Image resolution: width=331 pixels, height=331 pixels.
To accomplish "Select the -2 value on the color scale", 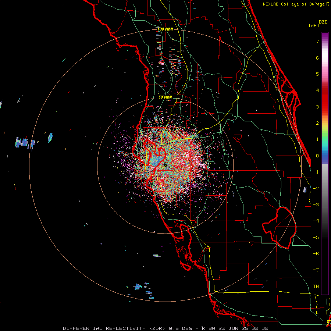I will (316, 189).
